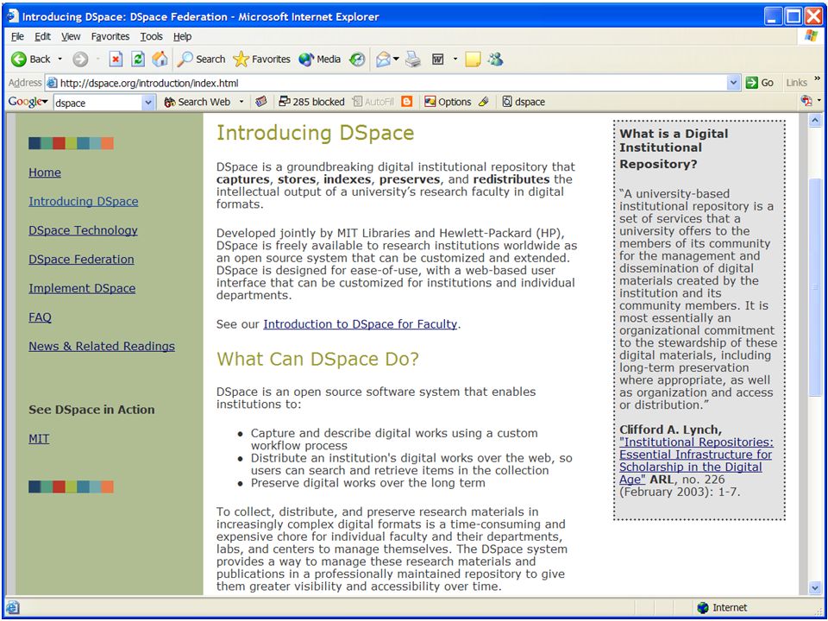Image resolution: width=828 pixels, height=621 pixels.
Task: Open the Institutional Repositories article link
Action: (696, 461)
